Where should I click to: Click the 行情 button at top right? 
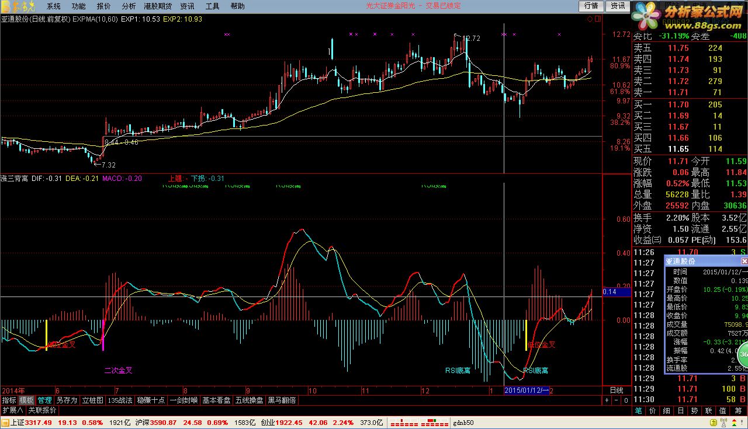click(x=591, y=6)
